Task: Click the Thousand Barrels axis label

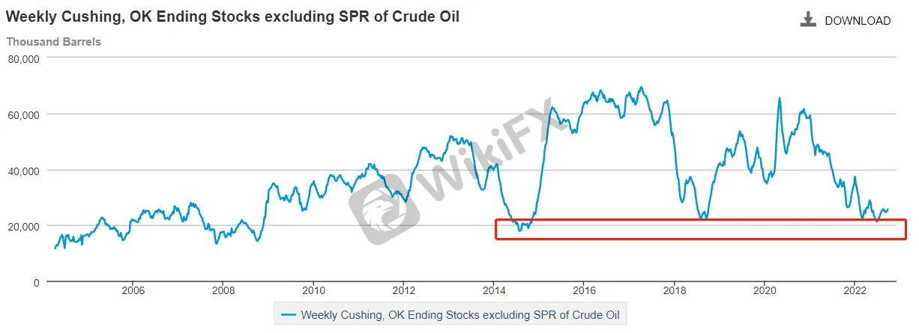Action: [54, 42]
